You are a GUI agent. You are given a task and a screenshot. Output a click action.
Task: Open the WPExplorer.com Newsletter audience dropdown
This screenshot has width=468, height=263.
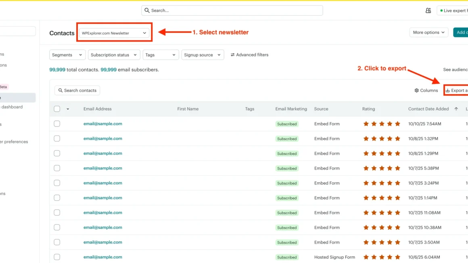coord(114,33)
